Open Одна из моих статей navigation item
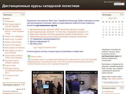 [14, 57]
